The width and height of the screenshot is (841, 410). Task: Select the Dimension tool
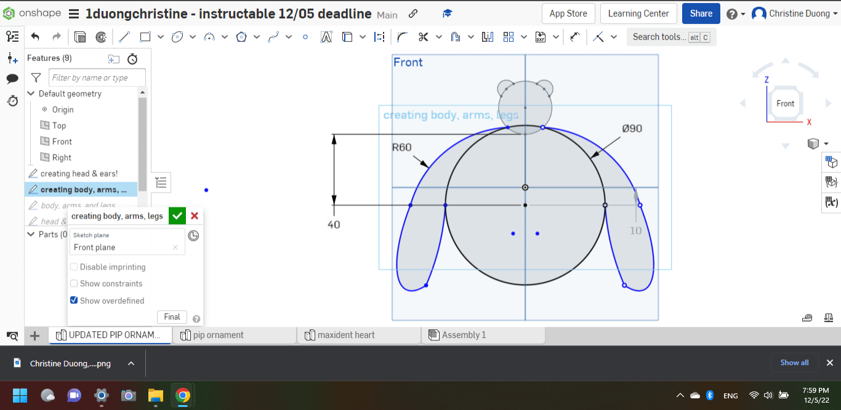pyautogui.click(x=575, y=37)
